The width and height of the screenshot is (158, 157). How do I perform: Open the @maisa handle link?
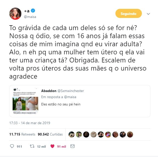(x=30, y=17)
